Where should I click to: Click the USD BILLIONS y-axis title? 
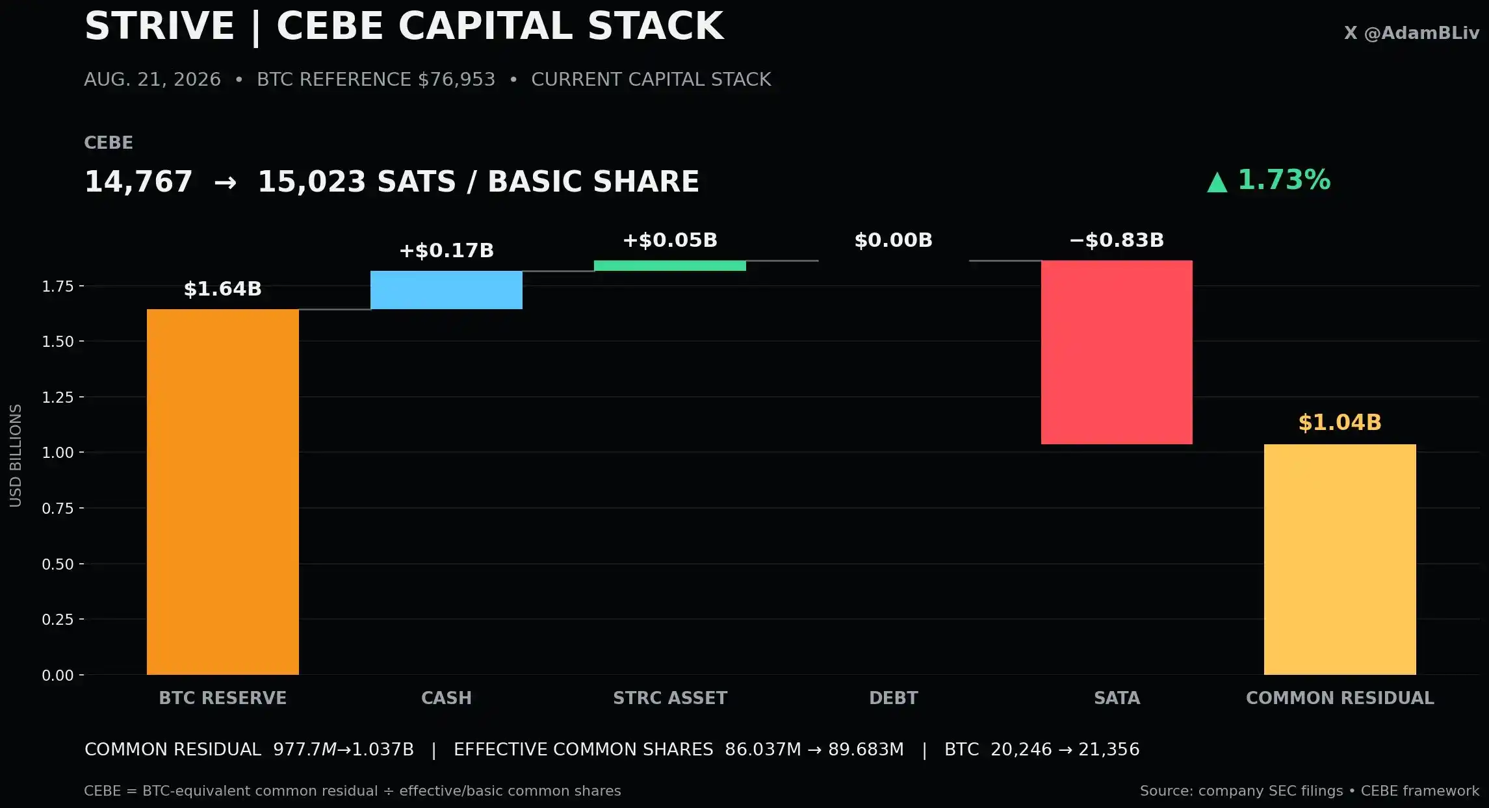(x=16, y=455)
